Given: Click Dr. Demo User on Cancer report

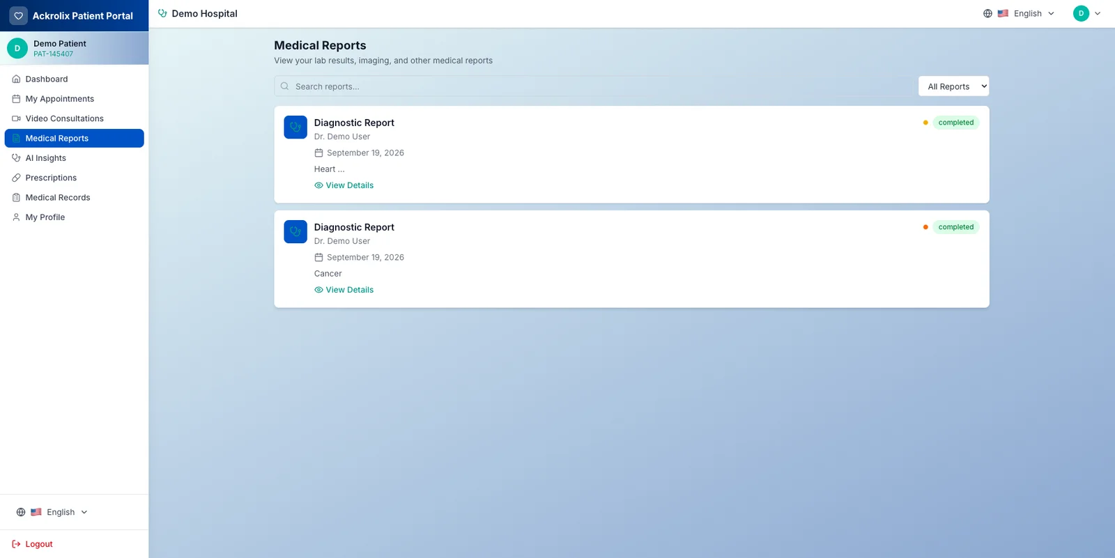Looking at the screenshot, I should (342, 241).
